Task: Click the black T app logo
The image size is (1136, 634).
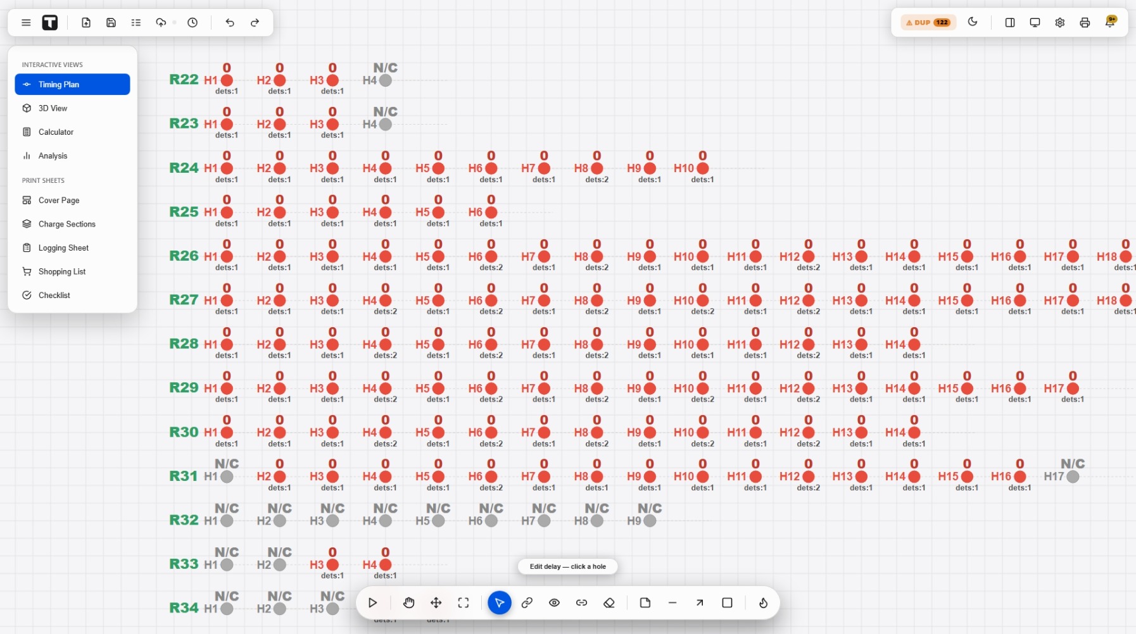Action: coord(50,23)
